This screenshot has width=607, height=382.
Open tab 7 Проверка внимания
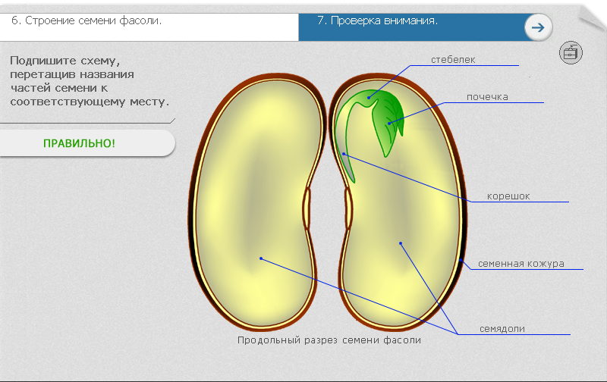(x=377, y=21)
